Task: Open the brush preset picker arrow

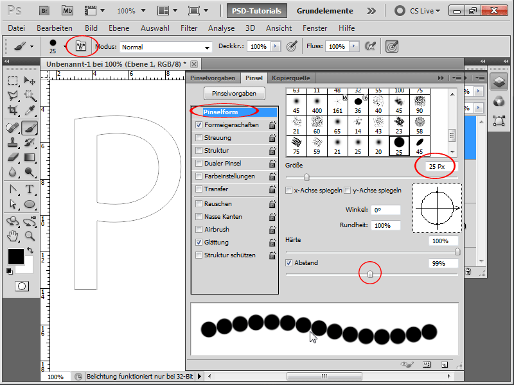Action: (x=65, y=46)
